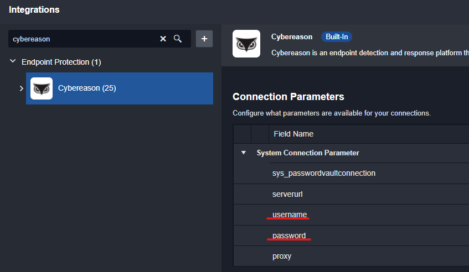Add a new integration with plus button

tap(204, 39)
